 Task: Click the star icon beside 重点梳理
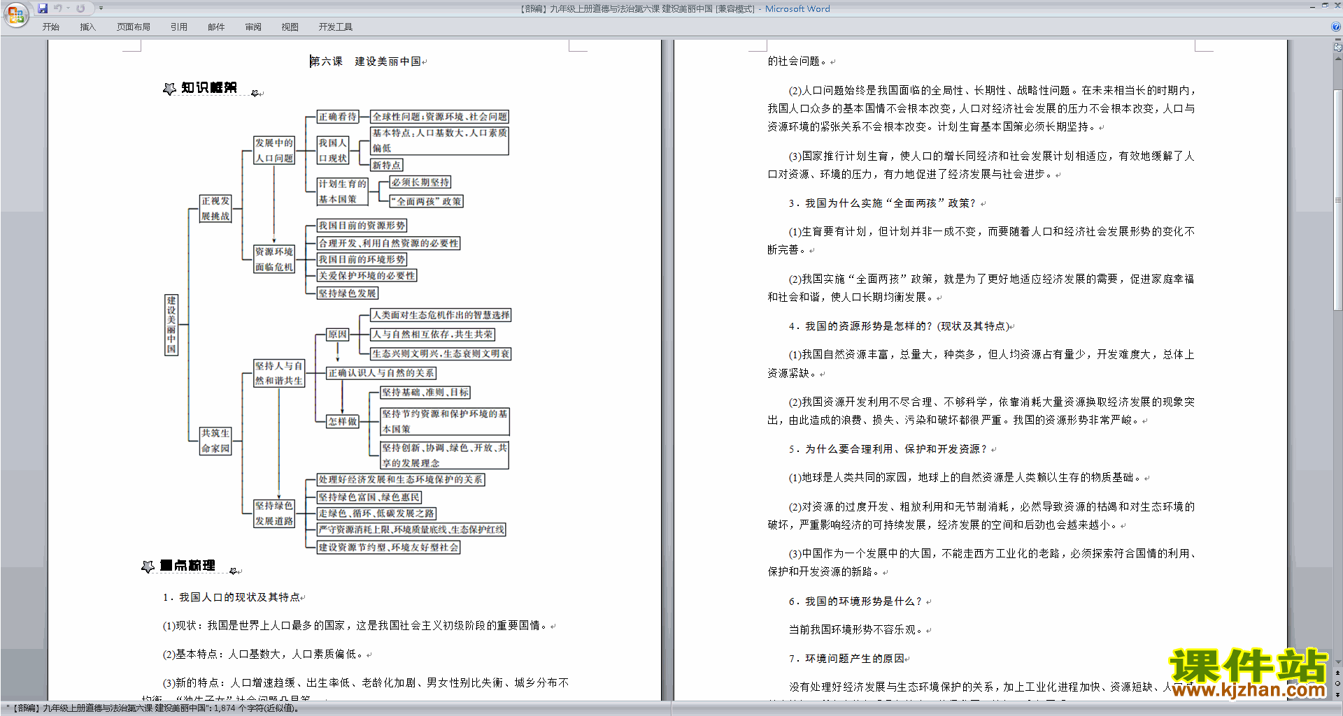point(148,567)
